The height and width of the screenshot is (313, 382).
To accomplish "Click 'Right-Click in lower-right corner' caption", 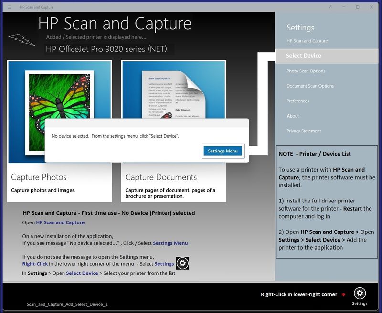I will tap(299, 294).
